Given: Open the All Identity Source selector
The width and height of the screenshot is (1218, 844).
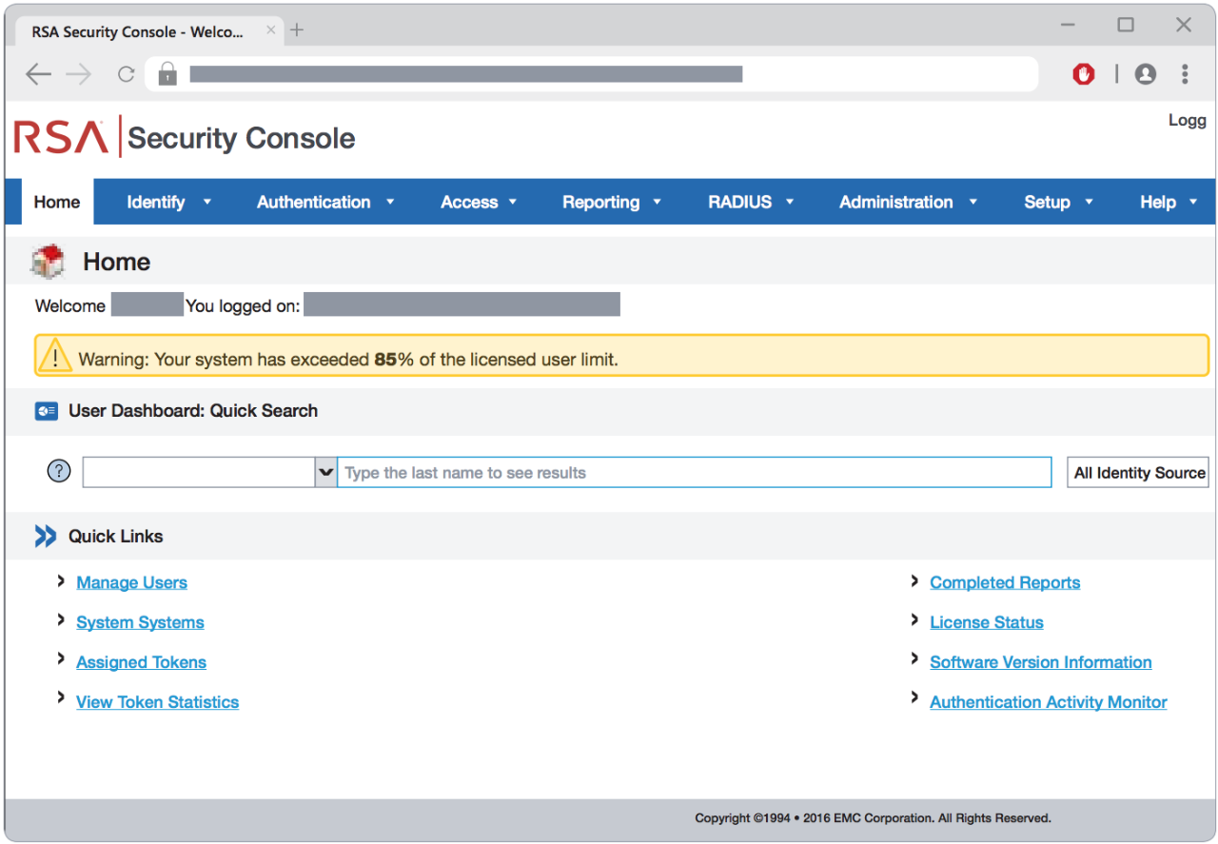Looking at the screenshot, I should click(x=1138, y=473).
